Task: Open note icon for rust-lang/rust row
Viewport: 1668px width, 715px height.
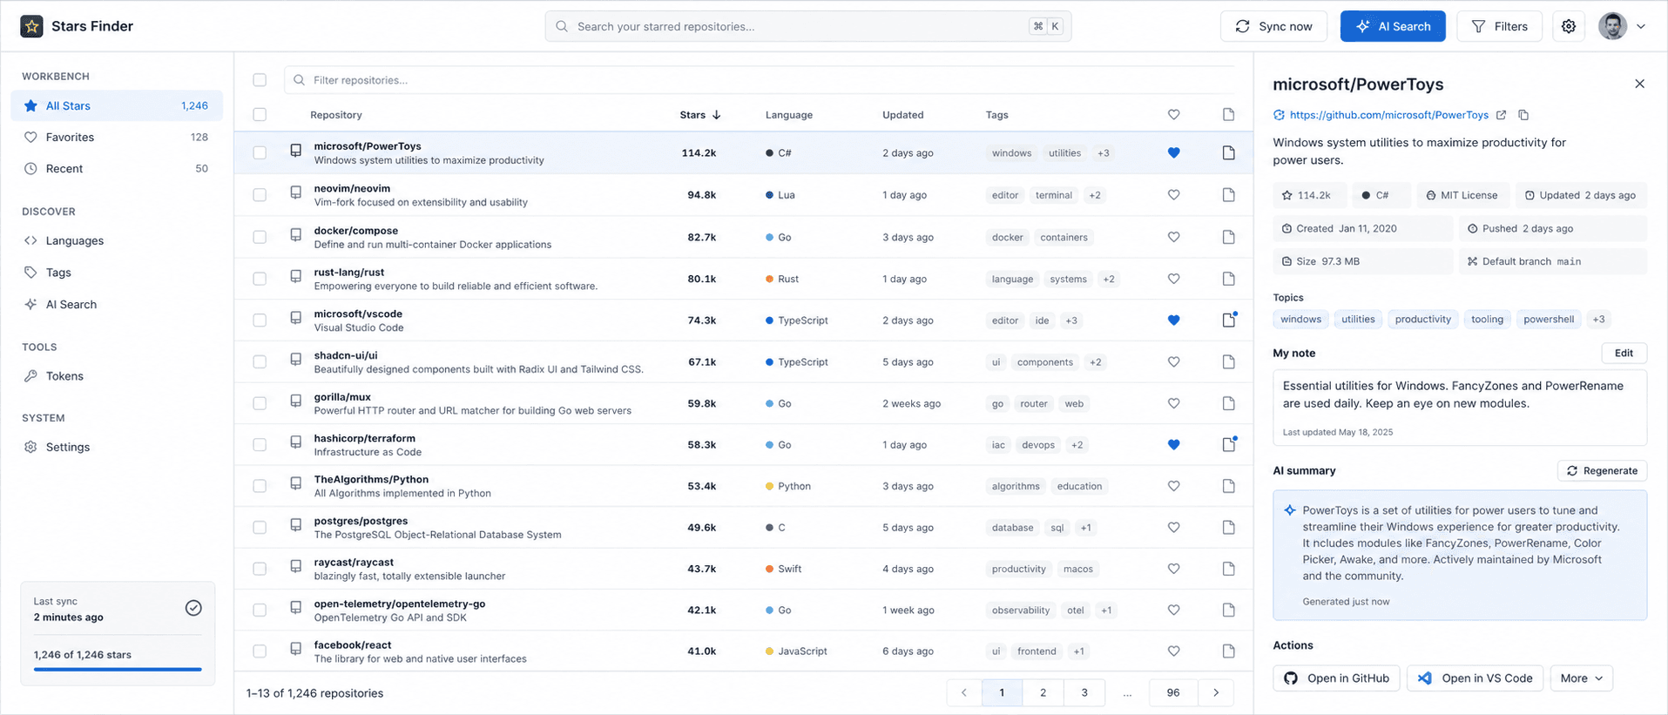Action: coord(1228,279)
